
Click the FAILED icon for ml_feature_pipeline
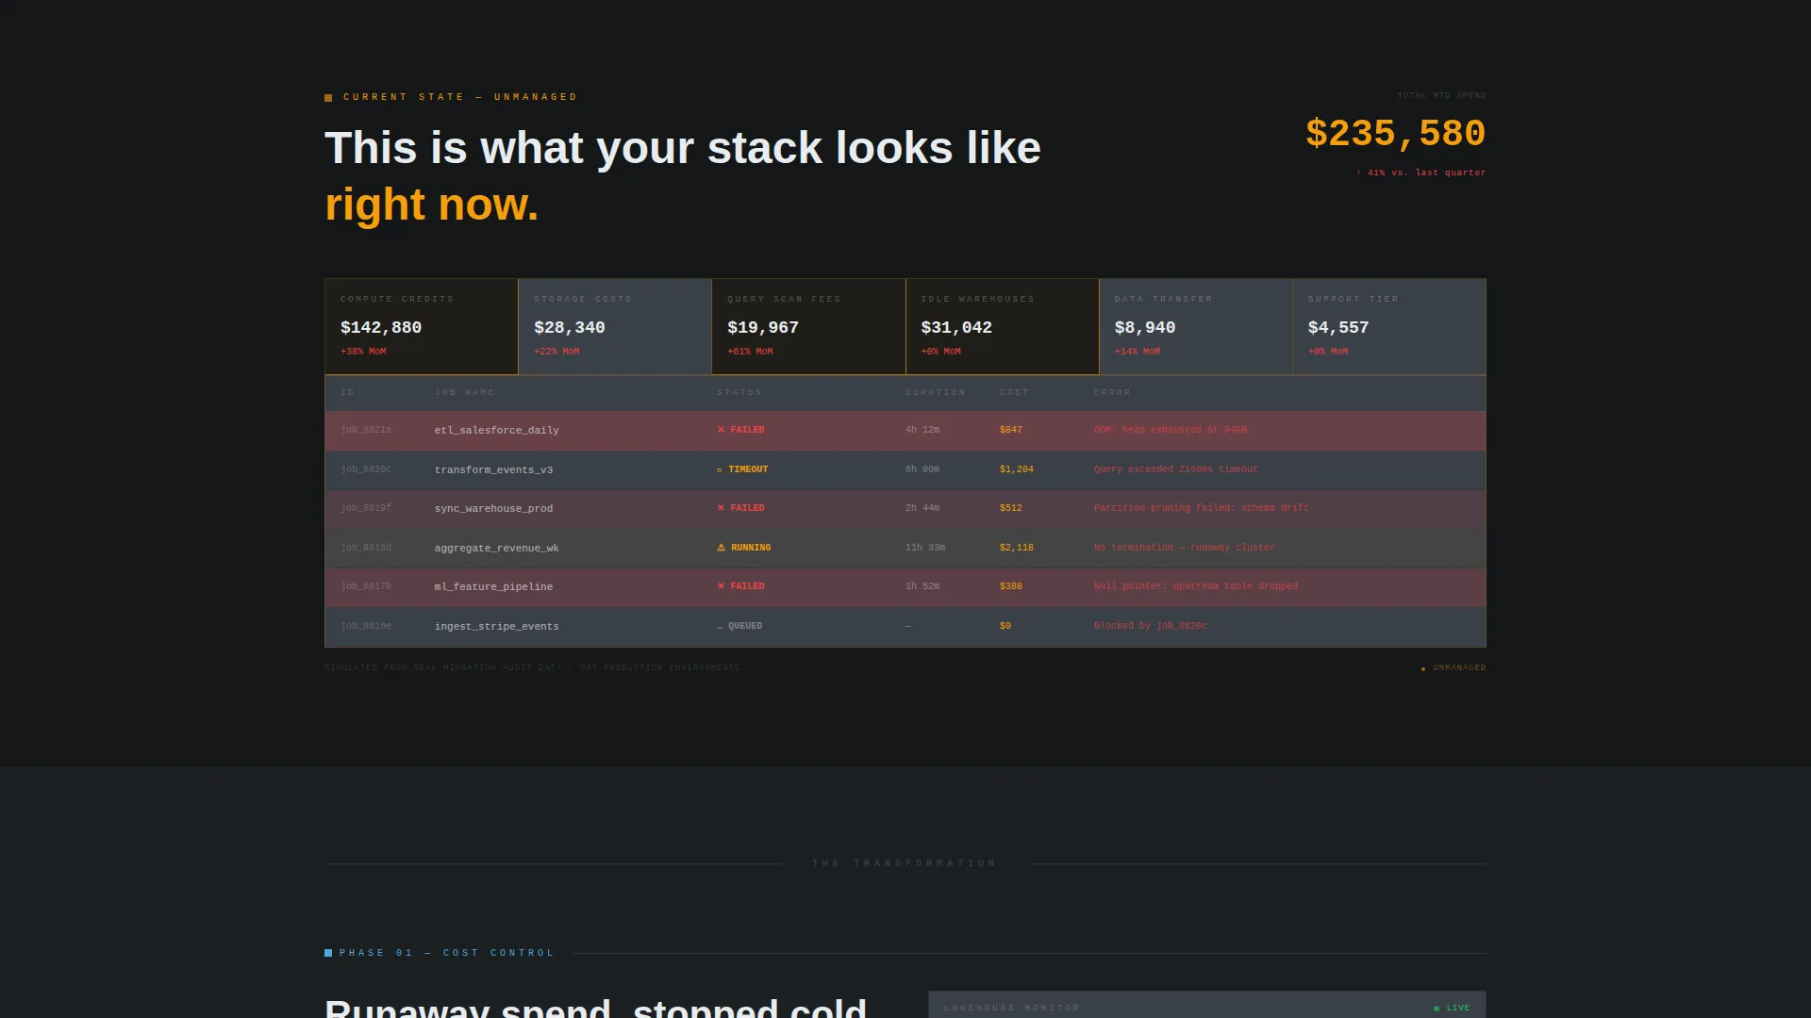(x=721, y=586)
